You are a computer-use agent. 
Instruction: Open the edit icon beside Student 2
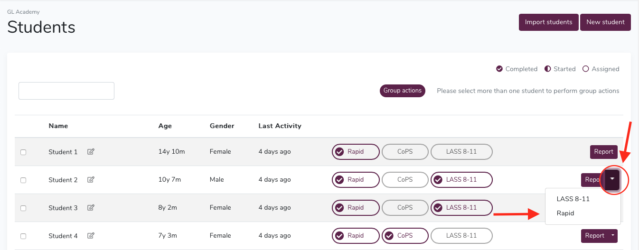click(x=91, y=180)
